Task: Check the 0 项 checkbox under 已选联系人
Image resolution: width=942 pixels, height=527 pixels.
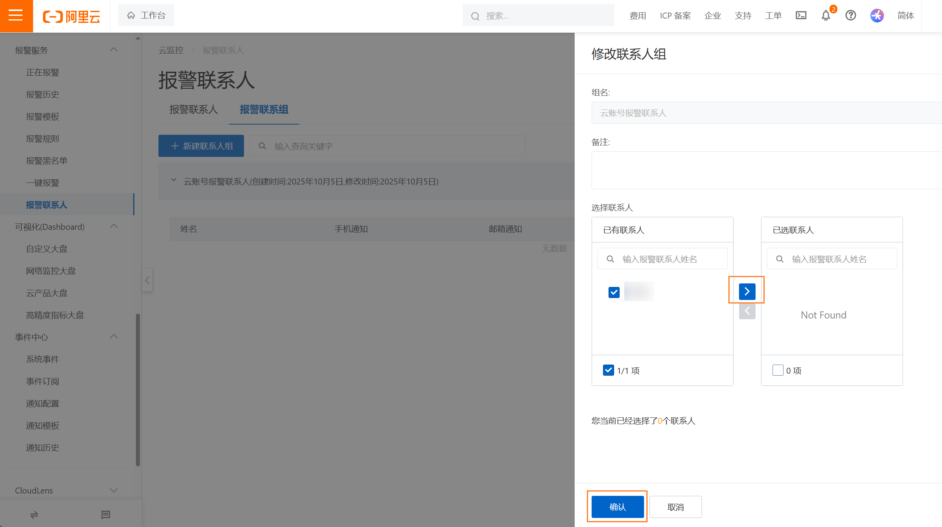Action: (778, 370)
